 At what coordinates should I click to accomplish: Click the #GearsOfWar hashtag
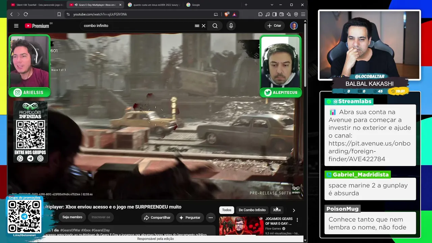point(70,230)
